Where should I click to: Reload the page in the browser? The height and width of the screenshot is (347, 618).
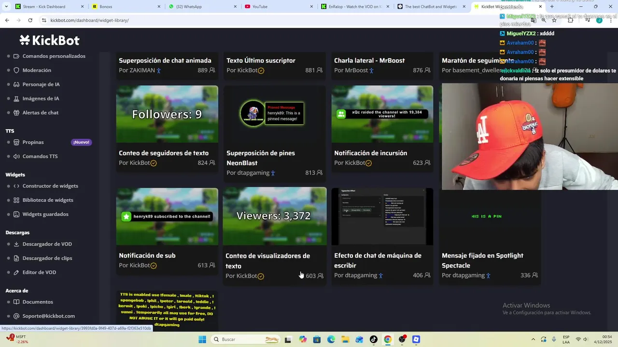(x=30, y=20)
